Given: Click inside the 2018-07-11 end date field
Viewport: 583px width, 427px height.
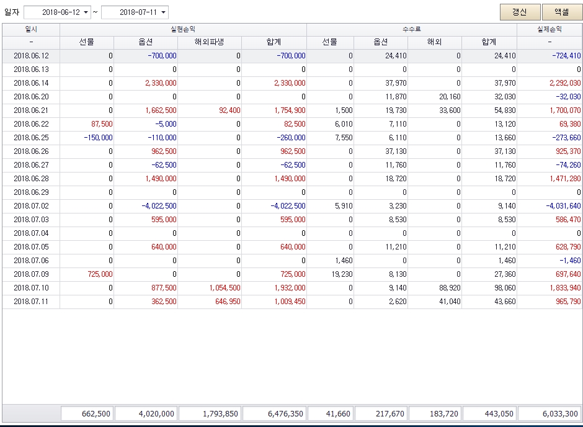Looking at the screenshot, I should tap(130, 12).
